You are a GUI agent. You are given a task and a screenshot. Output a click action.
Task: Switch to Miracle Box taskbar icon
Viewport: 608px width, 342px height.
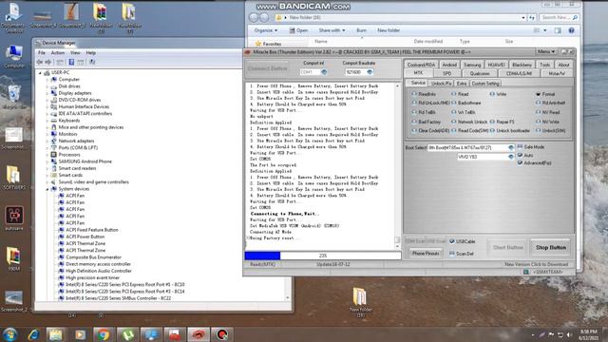tap(199, 334)
